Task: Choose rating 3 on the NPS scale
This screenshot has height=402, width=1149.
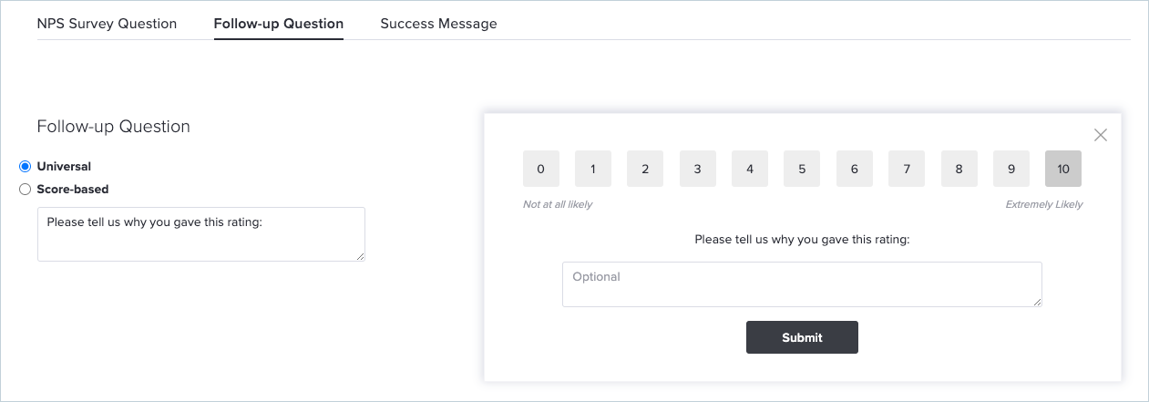Action: point(698,169)
